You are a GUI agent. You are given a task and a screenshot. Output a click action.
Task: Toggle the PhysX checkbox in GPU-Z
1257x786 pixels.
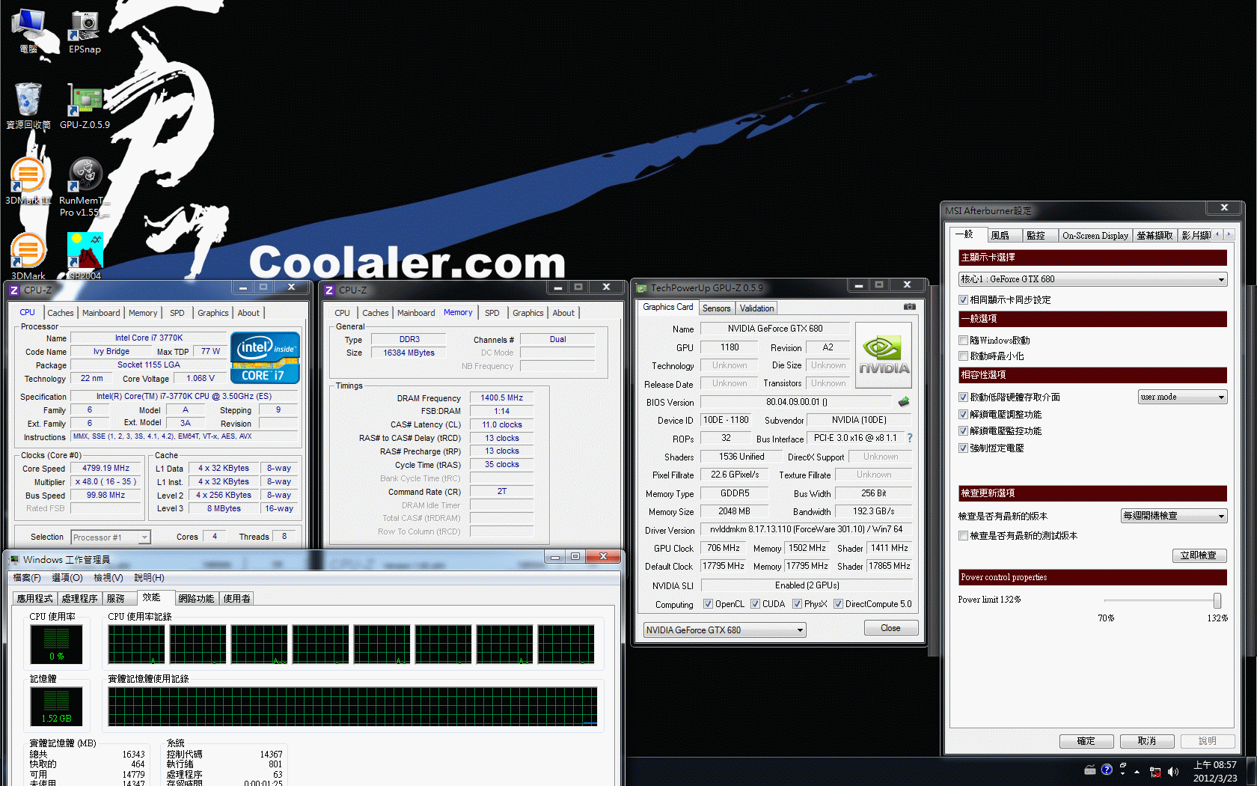(797, 604)
